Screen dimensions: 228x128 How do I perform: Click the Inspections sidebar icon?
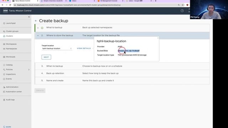coord(4,74)
